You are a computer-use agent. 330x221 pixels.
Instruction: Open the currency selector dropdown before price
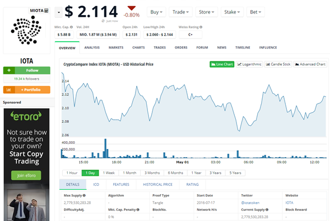tap(58, 12)
